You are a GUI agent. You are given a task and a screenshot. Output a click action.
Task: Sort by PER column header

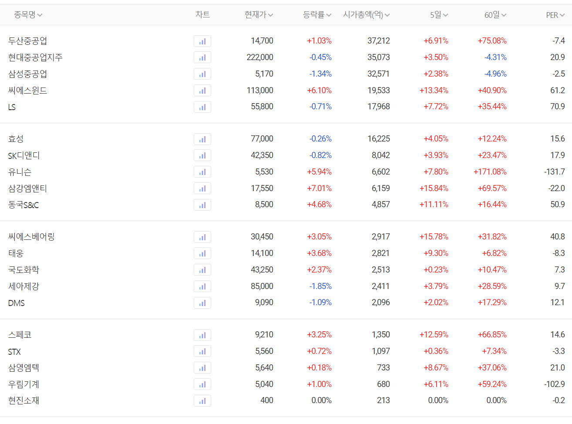(x=555, y=15)
